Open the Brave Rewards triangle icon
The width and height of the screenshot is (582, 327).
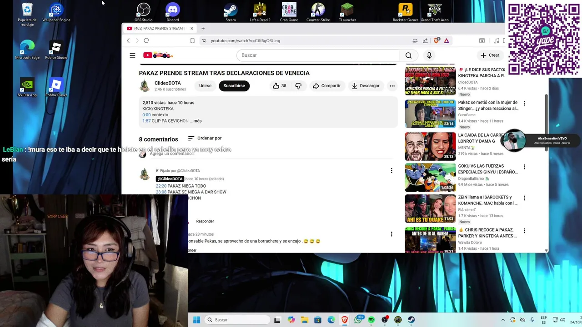click(447, 40)
